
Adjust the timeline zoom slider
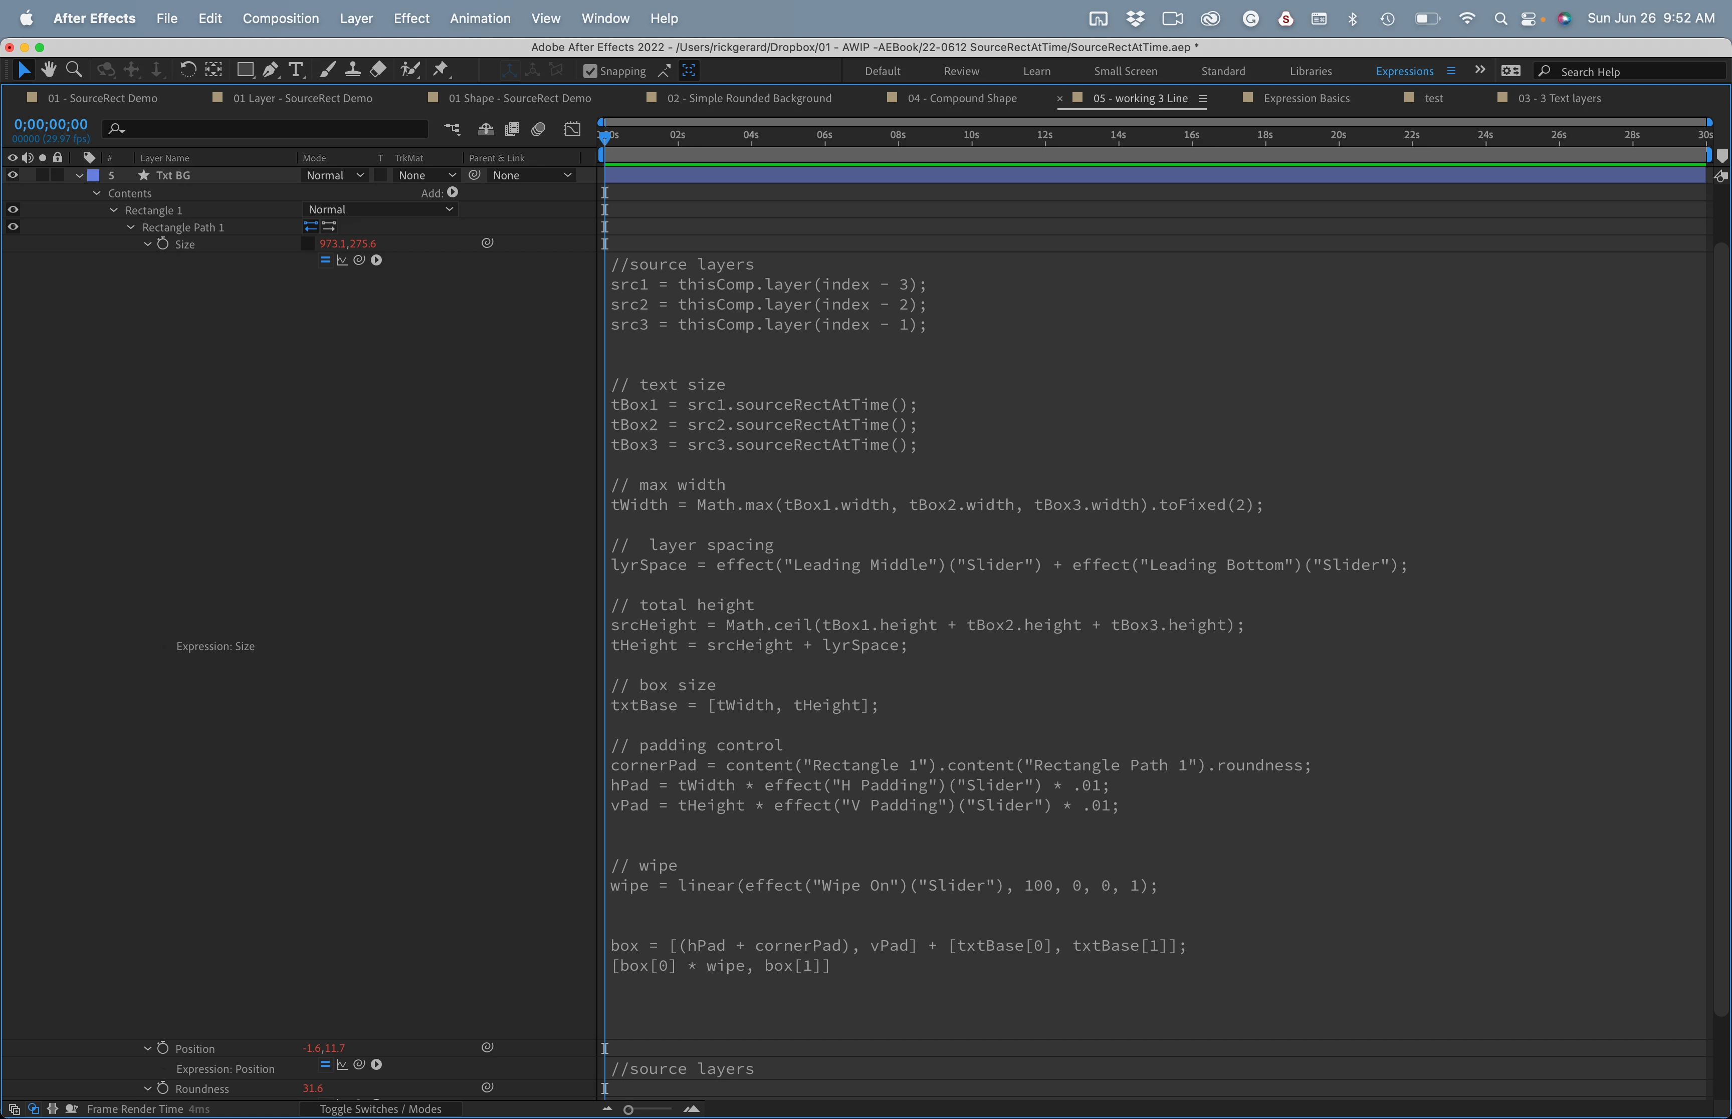(628, 1109)
